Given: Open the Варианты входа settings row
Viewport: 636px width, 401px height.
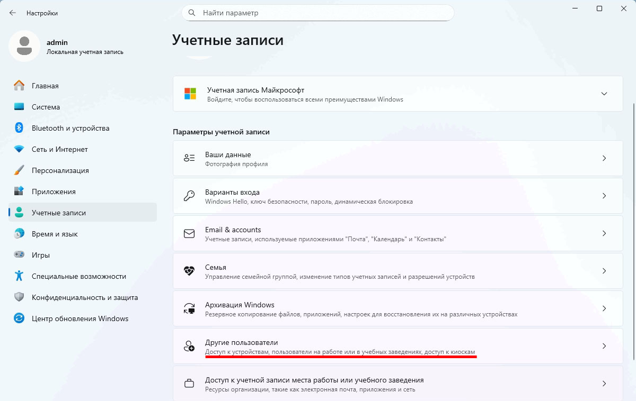Looking at the screenshot, I should [x=397, y=196].
